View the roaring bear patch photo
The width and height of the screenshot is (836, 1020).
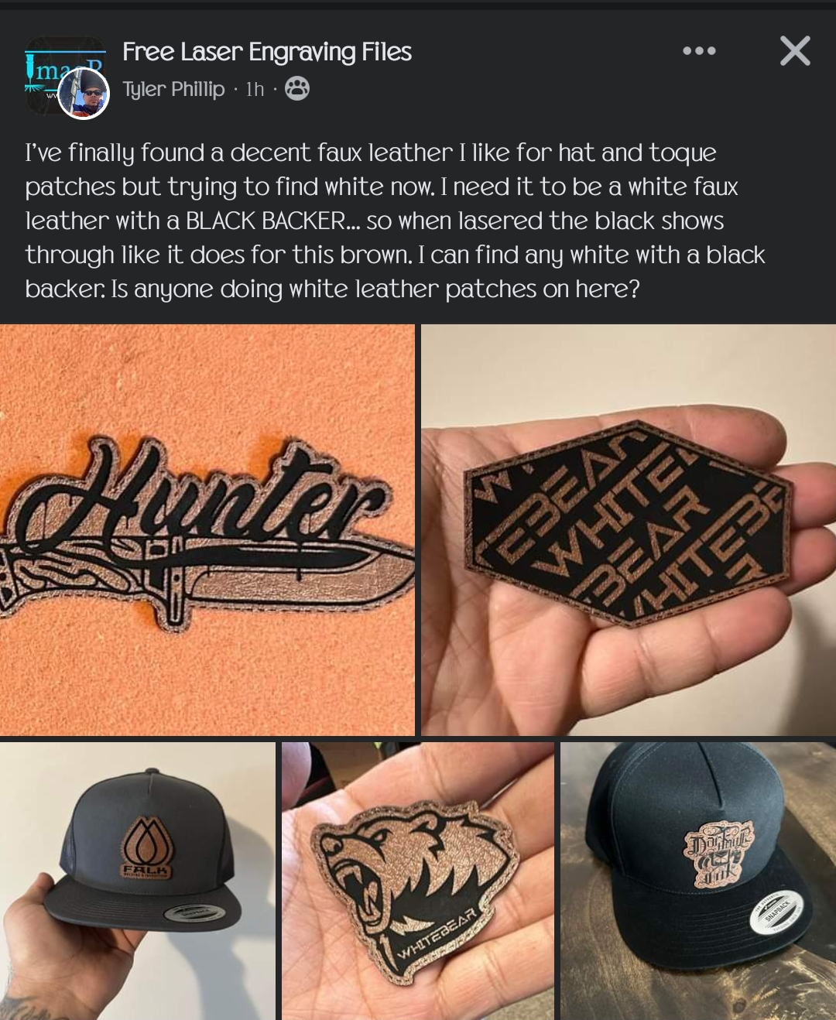coord(418,881)
